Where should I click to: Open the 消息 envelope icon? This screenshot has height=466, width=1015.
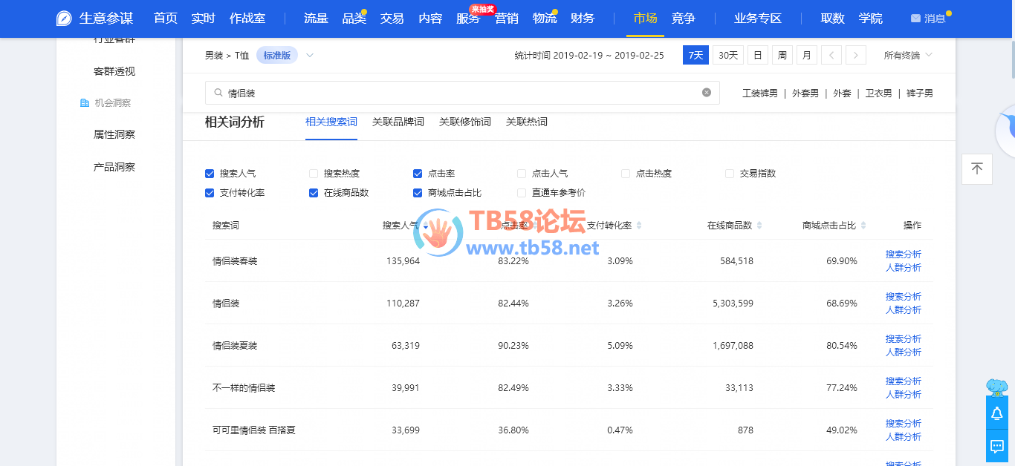[x=915, y=19]
